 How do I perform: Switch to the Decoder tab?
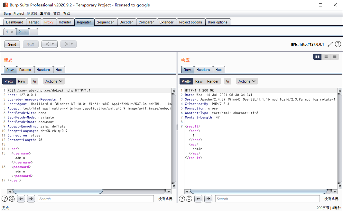(126, 22)
